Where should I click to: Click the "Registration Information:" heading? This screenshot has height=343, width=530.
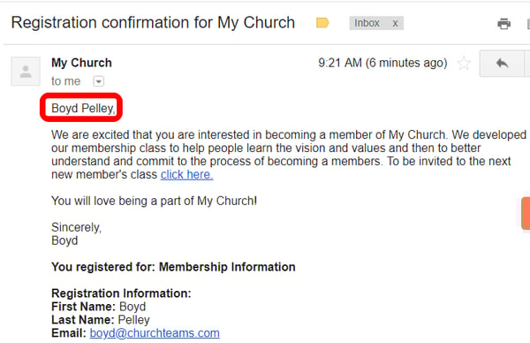coord(121,293)
